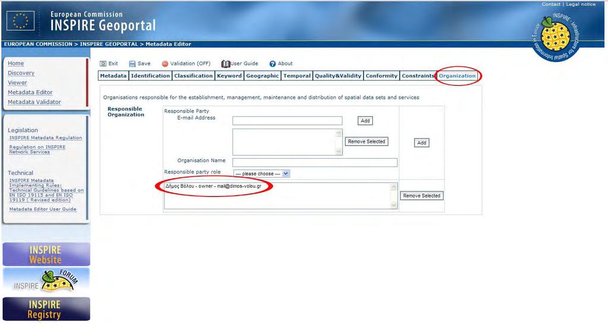Click scroll up arrow of e-mail list
Image resolution: width=608 pixels, height=330 pixels.
click(x=338, y=133)
